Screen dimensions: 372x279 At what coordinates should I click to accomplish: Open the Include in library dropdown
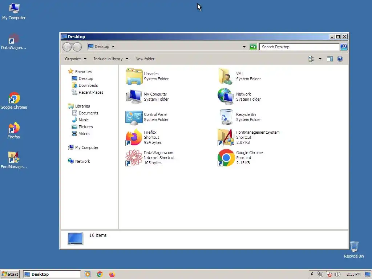[x=111, y=59]
